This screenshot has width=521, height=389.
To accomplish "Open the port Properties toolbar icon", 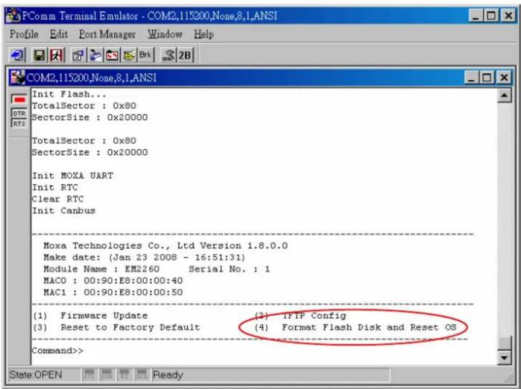I will click(78, 55).
